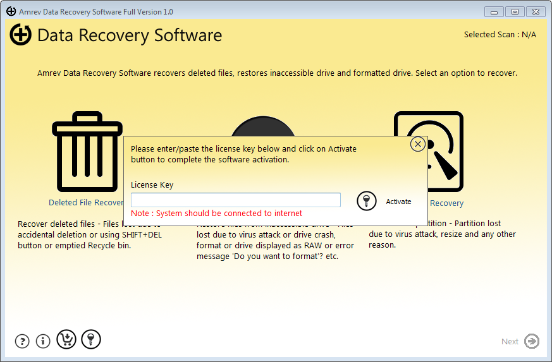Open the info (i) icon

click(43, 341)
